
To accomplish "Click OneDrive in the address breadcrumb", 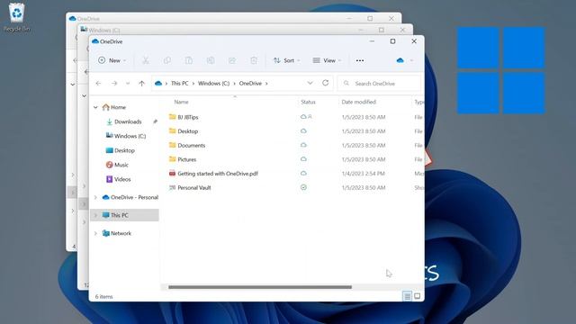I will coord(250,84).
